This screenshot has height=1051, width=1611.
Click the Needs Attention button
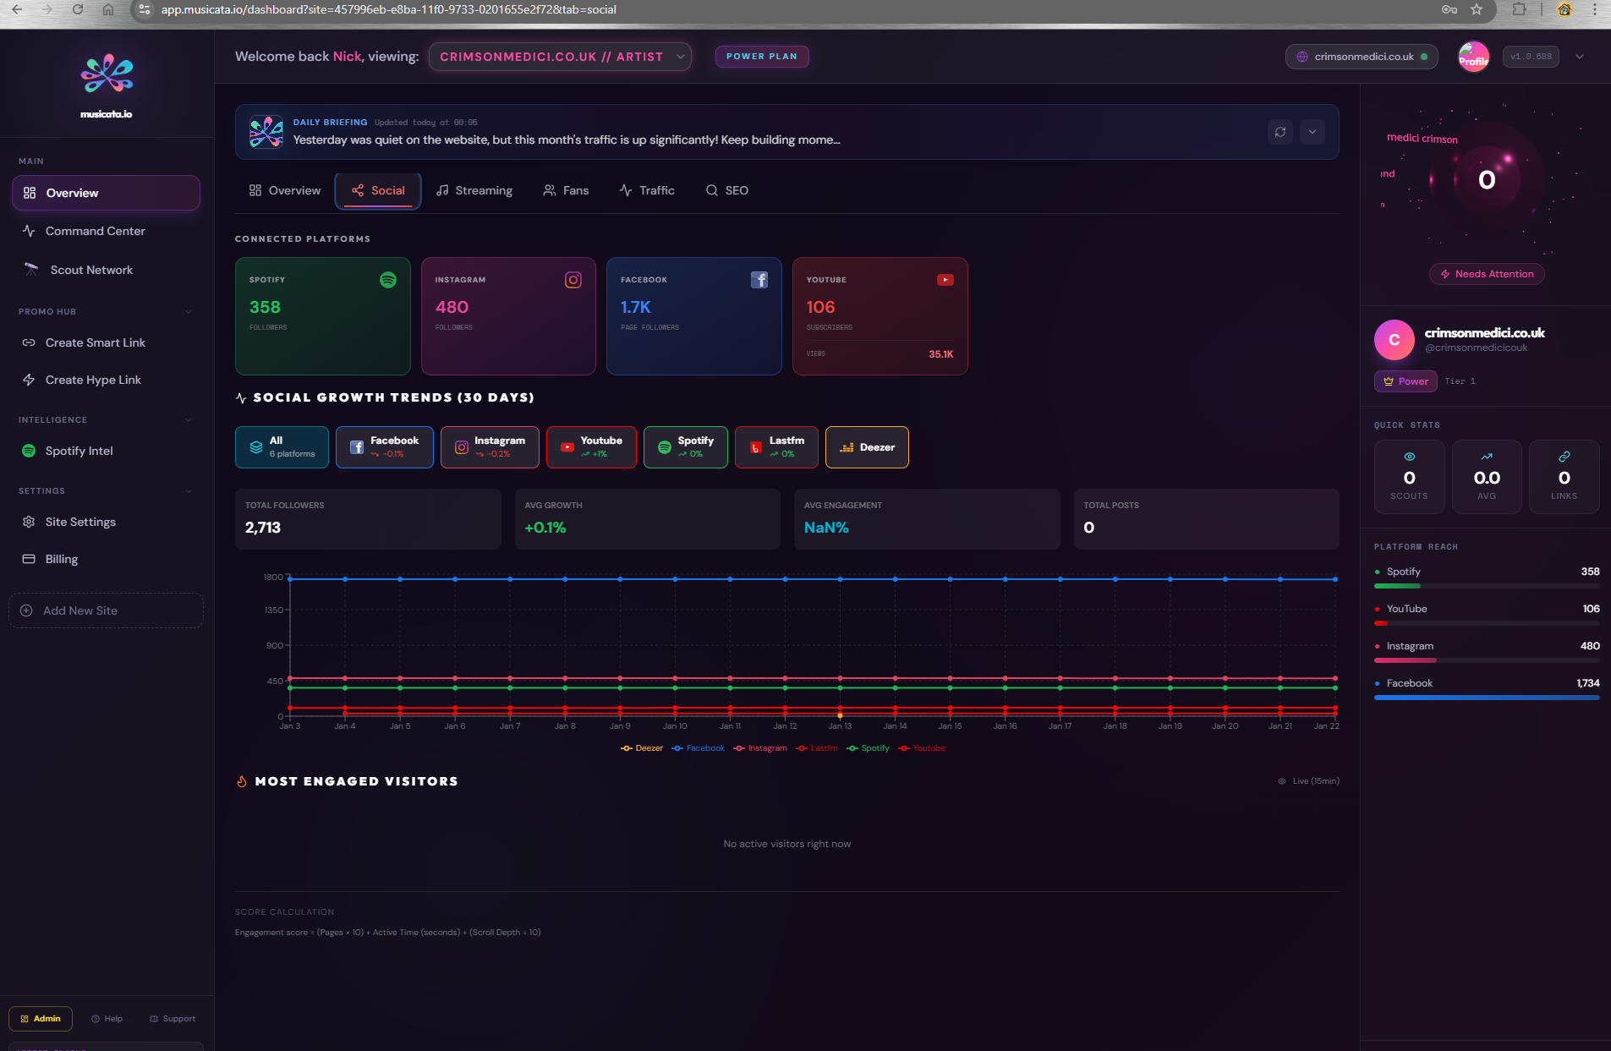pos(1487,274)
